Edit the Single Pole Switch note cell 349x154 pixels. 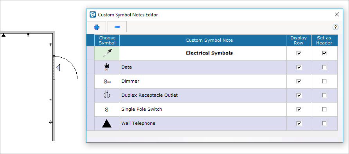click(x=203, y=109)
